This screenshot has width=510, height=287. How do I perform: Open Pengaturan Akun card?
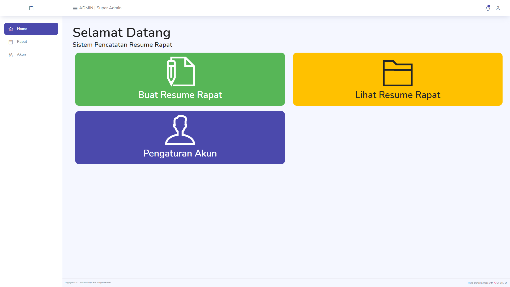[x=180, y=153]
